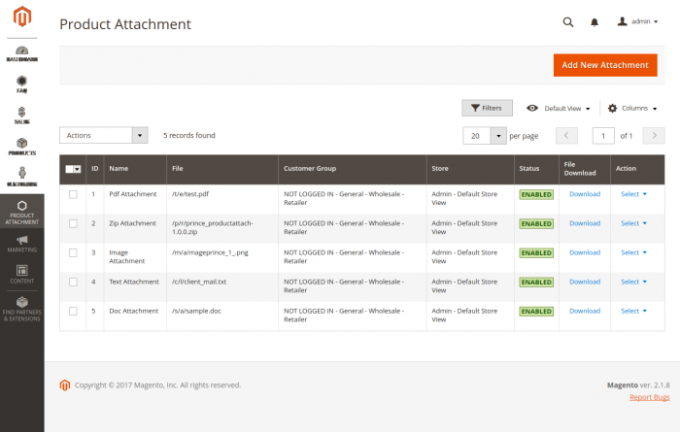Open the Columns dropdown
Screen dimensions: 680x432
pyautogui.click(x=632, y=108)
